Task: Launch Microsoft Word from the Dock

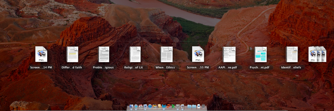Action: pos(164,106)
